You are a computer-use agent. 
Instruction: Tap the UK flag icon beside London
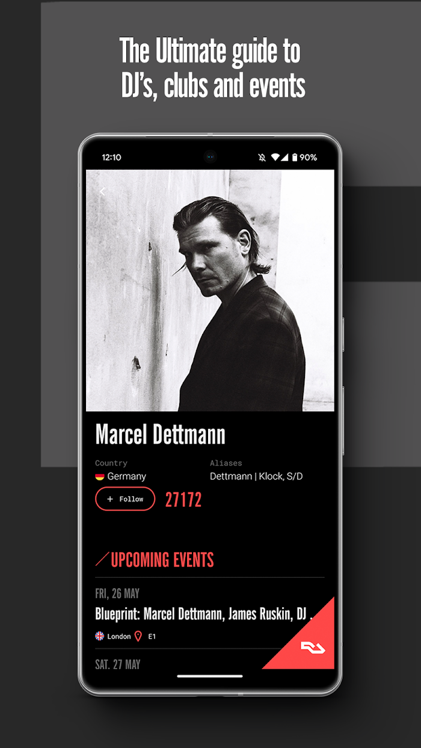click(100, 636)
